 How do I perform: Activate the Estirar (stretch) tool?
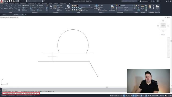tap(25, 10)
